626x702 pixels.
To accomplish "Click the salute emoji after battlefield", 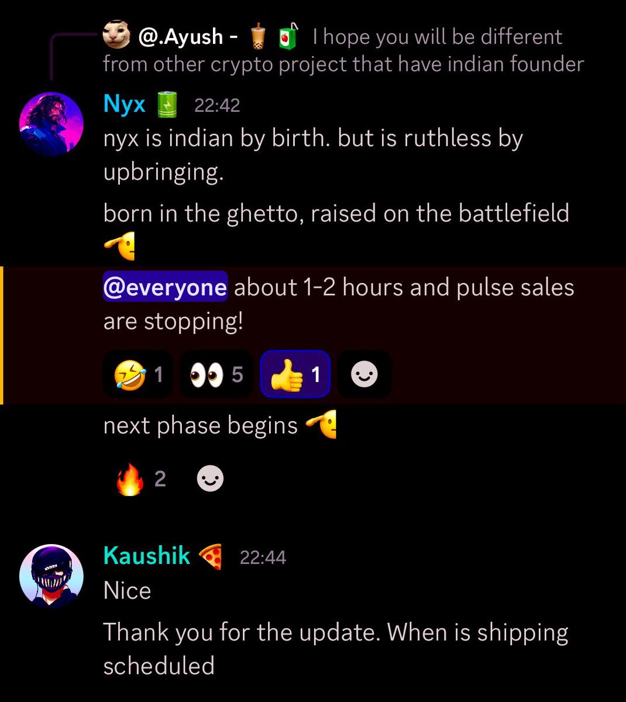I will (x=120, y=246).
